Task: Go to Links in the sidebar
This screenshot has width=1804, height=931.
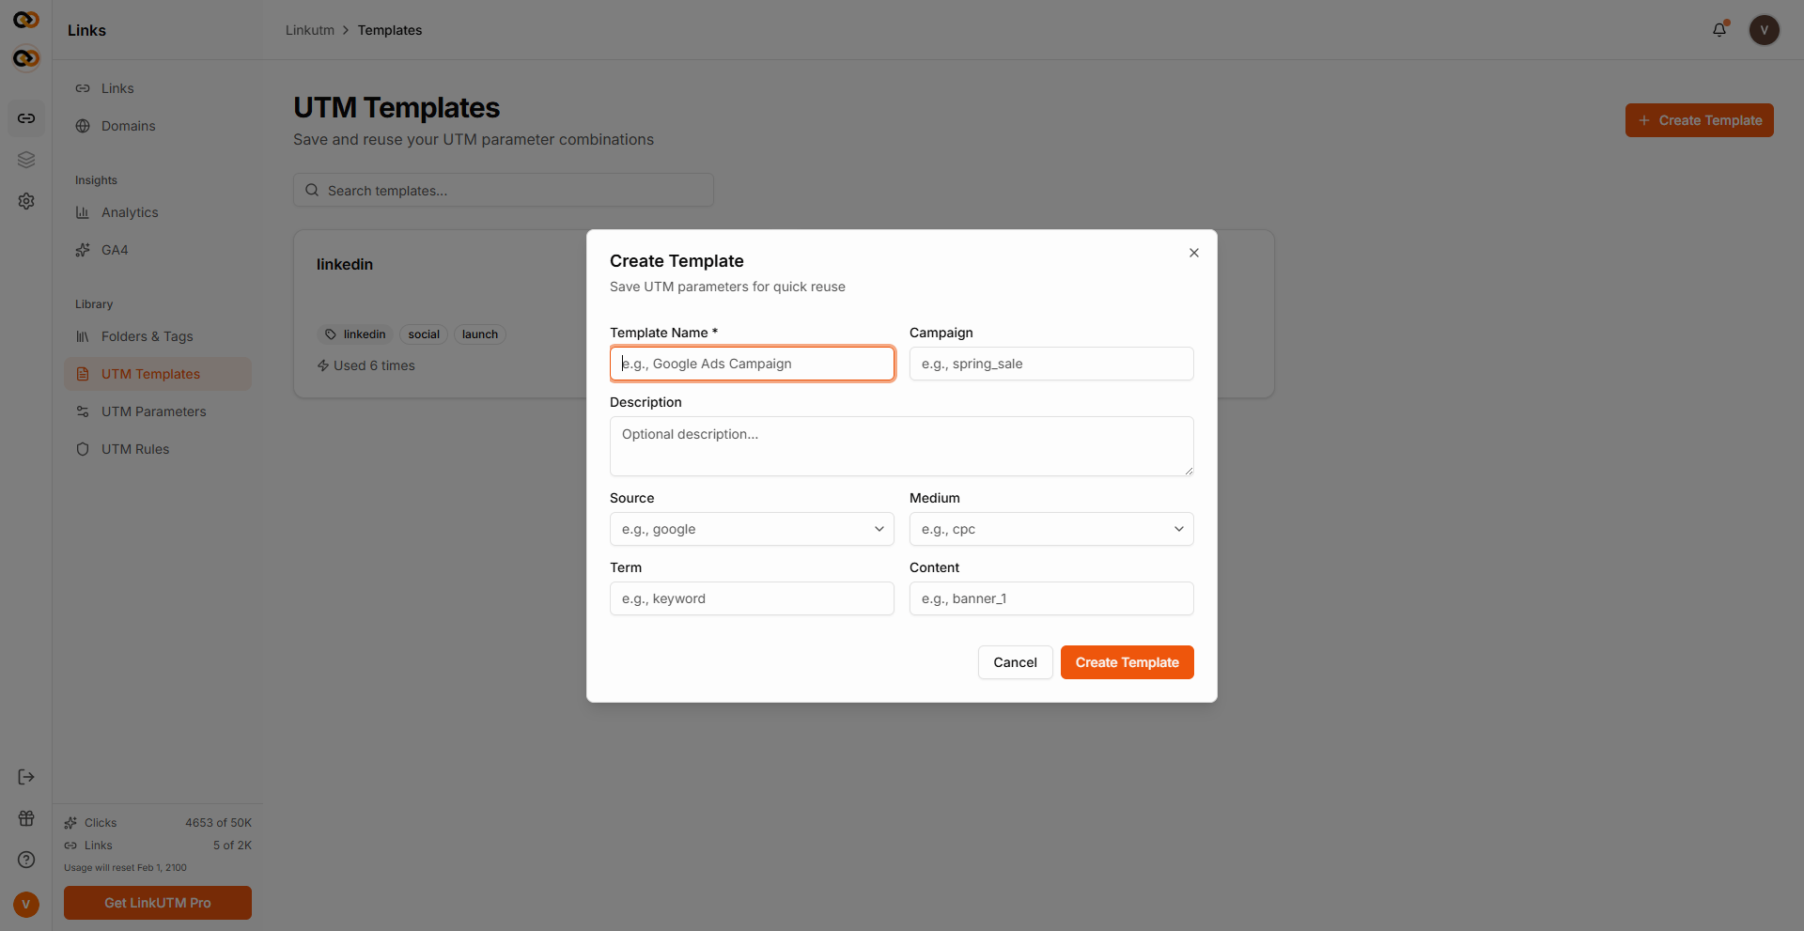Action: tap(158, 88)
